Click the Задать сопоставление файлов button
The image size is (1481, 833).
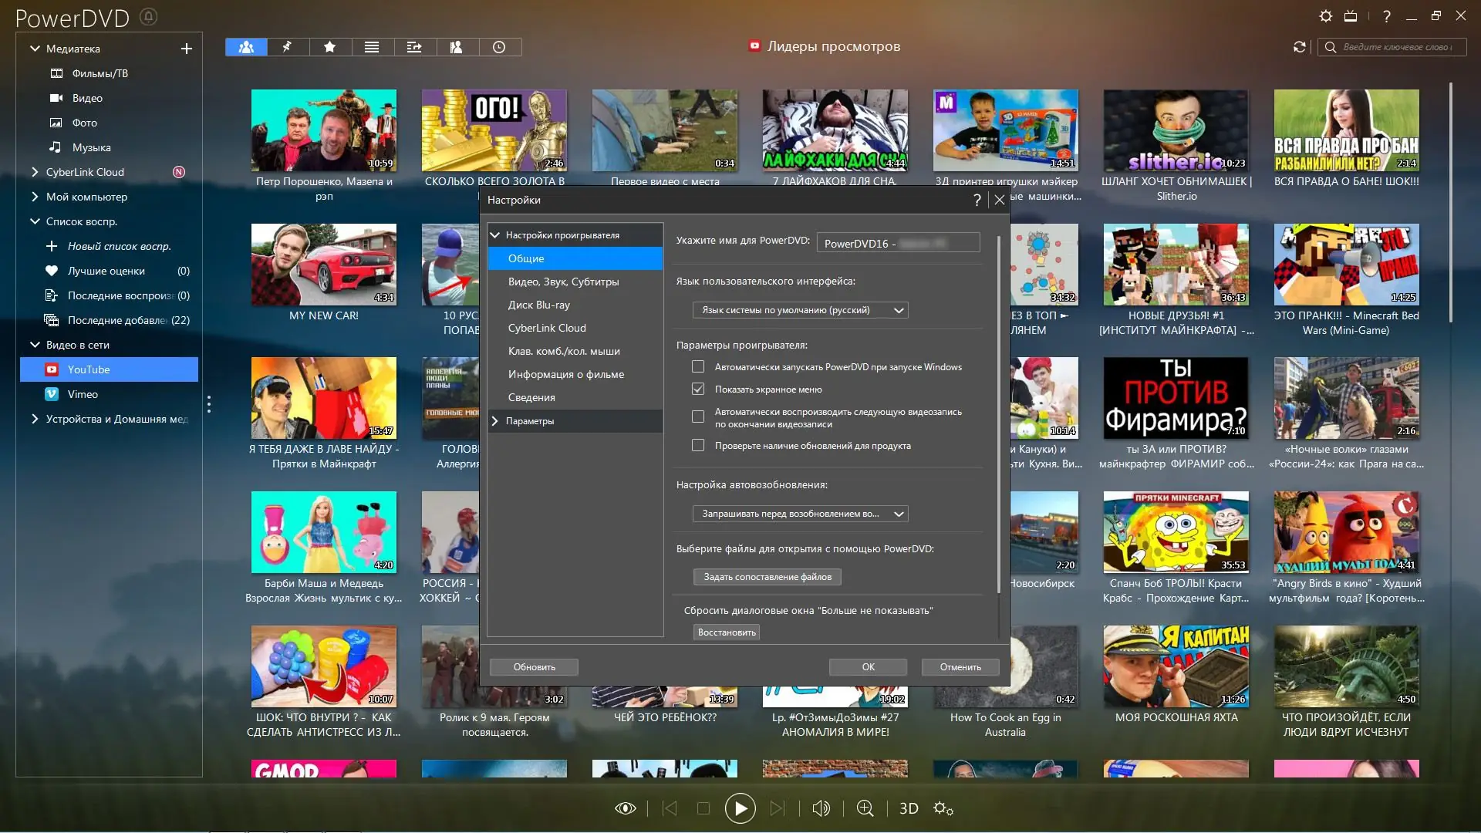pos(767,577)
